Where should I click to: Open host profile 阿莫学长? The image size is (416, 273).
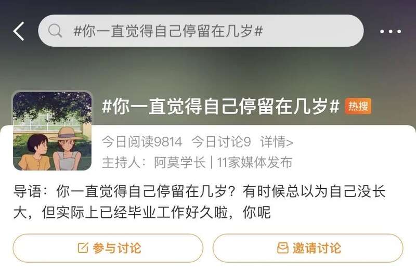[179, 162]
